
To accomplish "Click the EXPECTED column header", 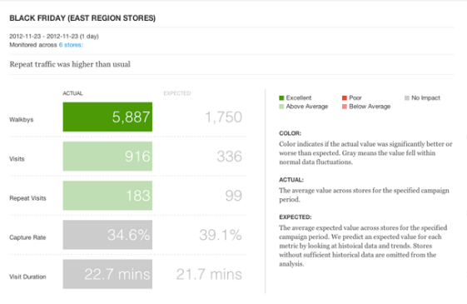I will coord(177,93).
